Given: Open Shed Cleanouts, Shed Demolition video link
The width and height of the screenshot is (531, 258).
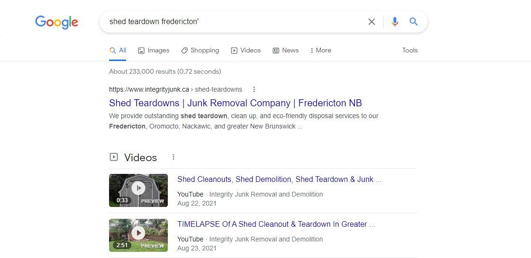Looking at the screenshot, I should click(279, 179).
